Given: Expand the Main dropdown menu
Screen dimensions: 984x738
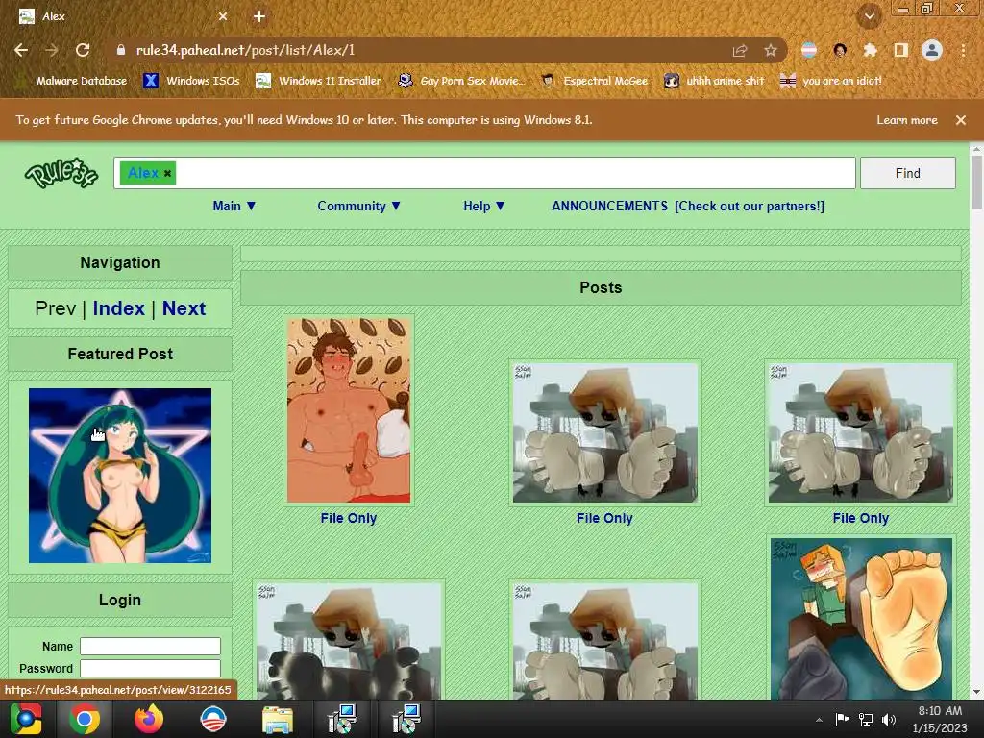Looking at the screenshot, I should click(x=234, y=206).
